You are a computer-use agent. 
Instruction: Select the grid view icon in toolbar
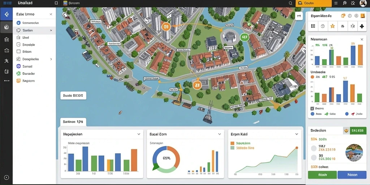coord(313,26)
